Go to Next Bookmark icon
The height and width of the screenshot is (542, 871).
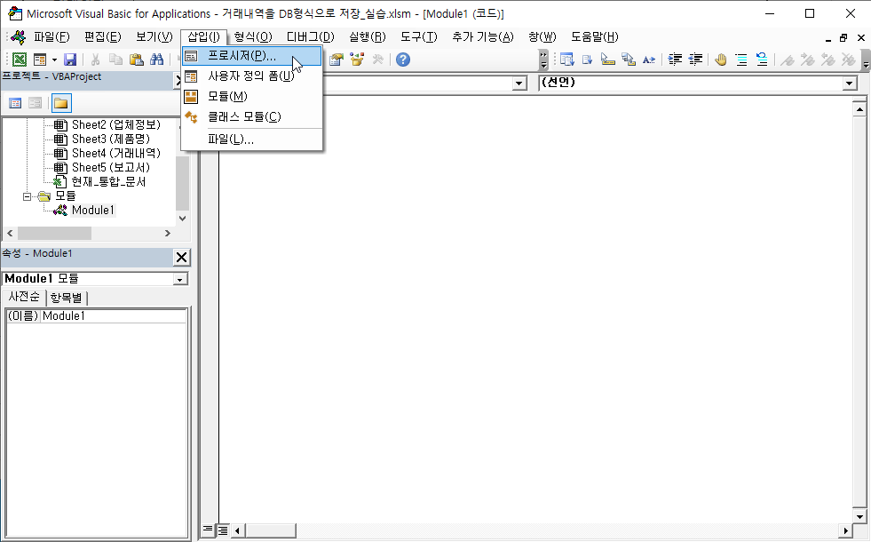[808, 60]
